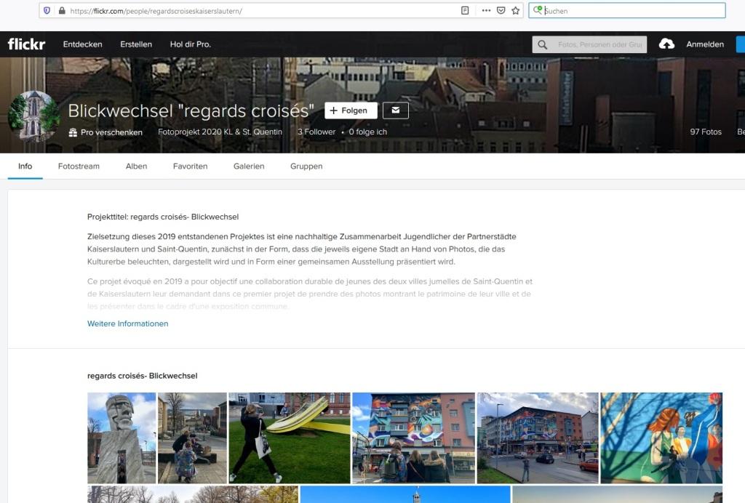The width and height of the screenshot is (745, 503).
Task: Send a message via envelope icon
Action: (x=396, y=110)
